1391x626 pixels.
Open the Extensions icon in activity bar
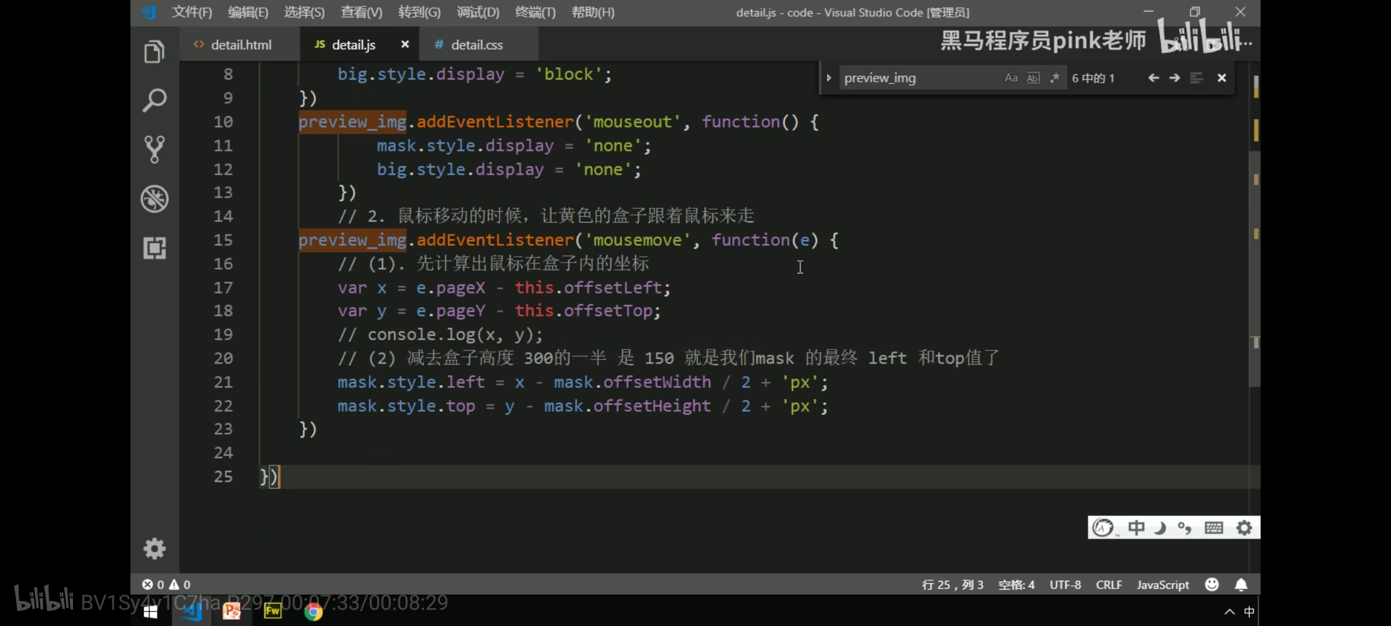click(x=154, y=248)
